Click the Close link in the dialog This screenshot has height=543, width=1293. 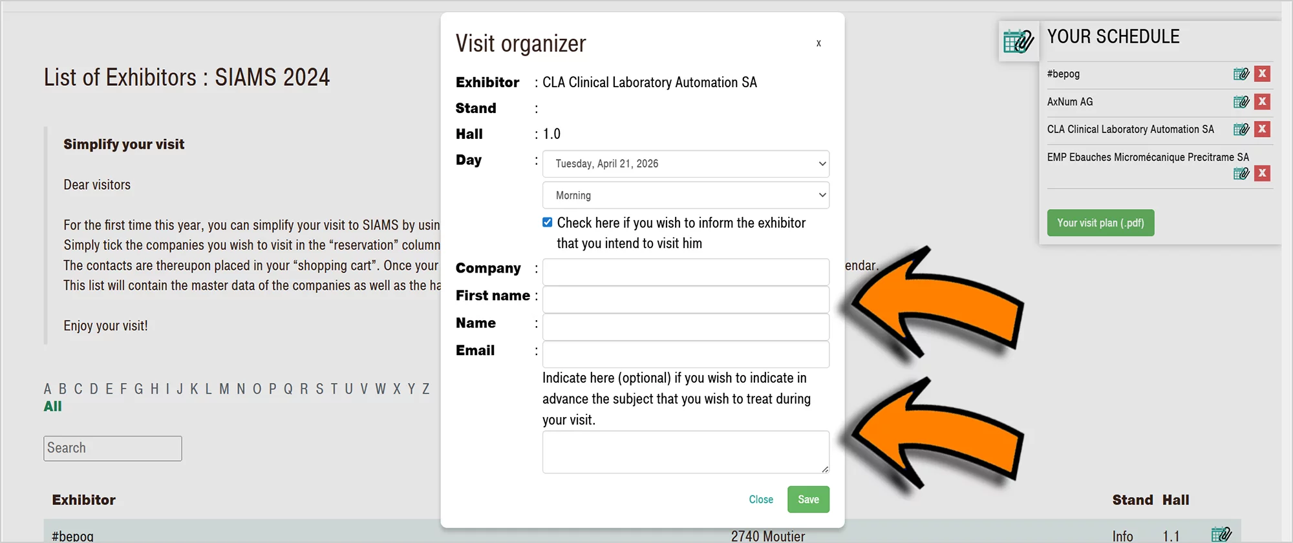click(761, 499)
